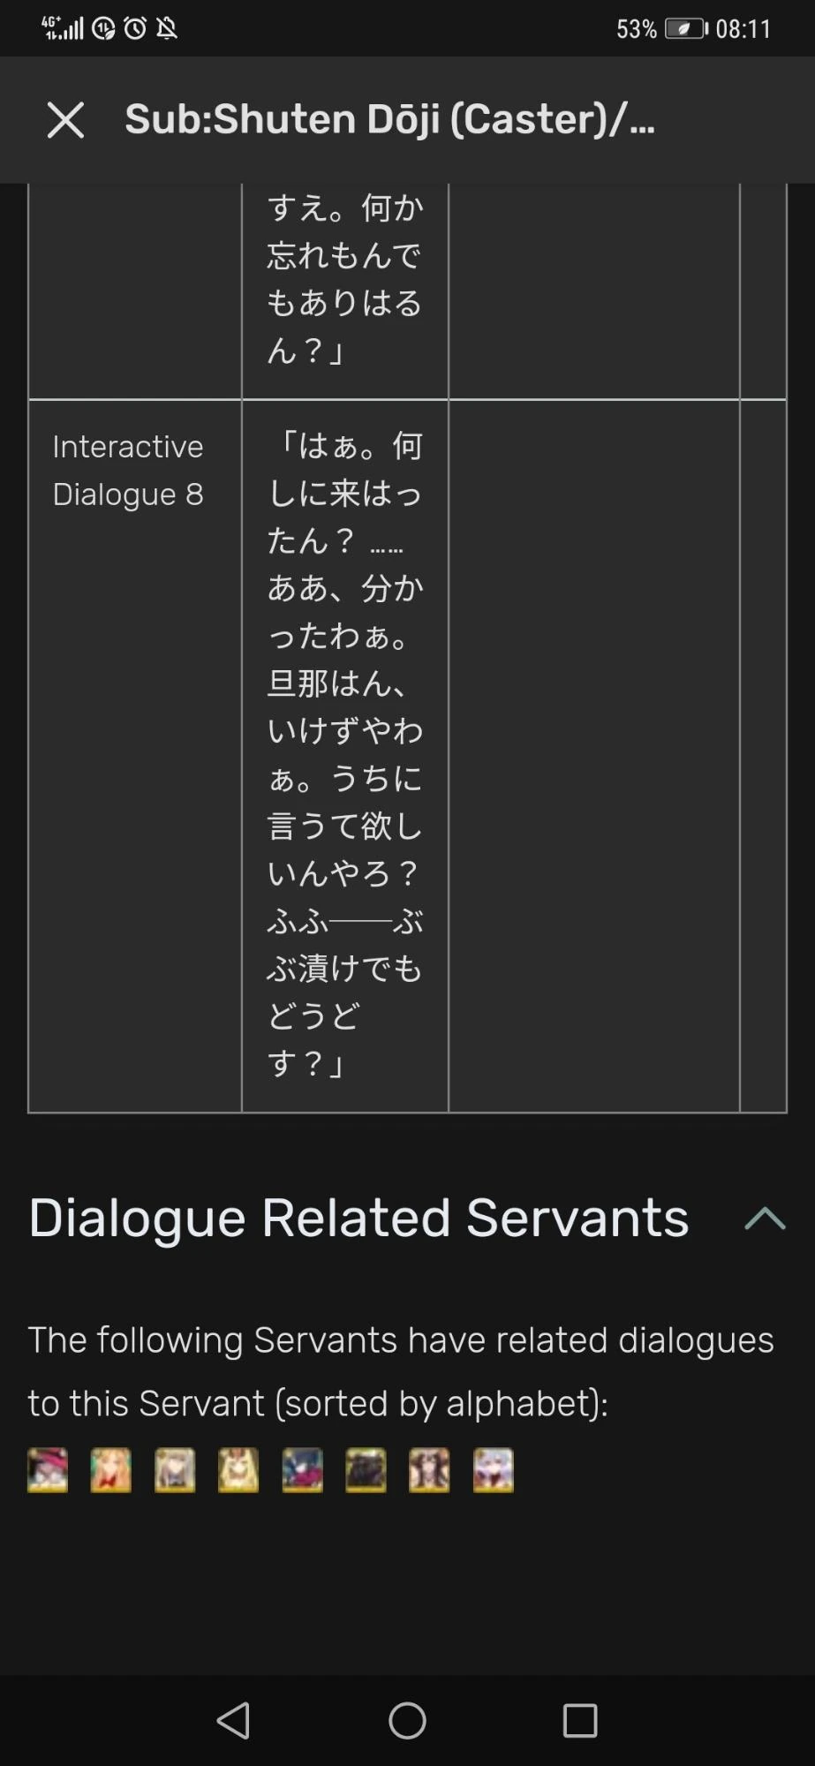Tap the muted notifications bell icon

click(167, 29)
